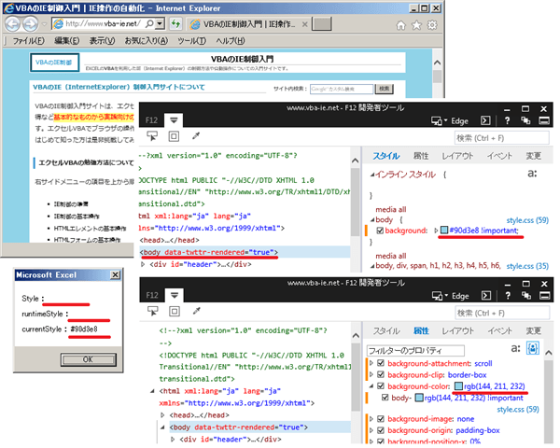Open お気に入り(A) menu in IE
Viewport: 560px width, 448px height.
[147, 41]
